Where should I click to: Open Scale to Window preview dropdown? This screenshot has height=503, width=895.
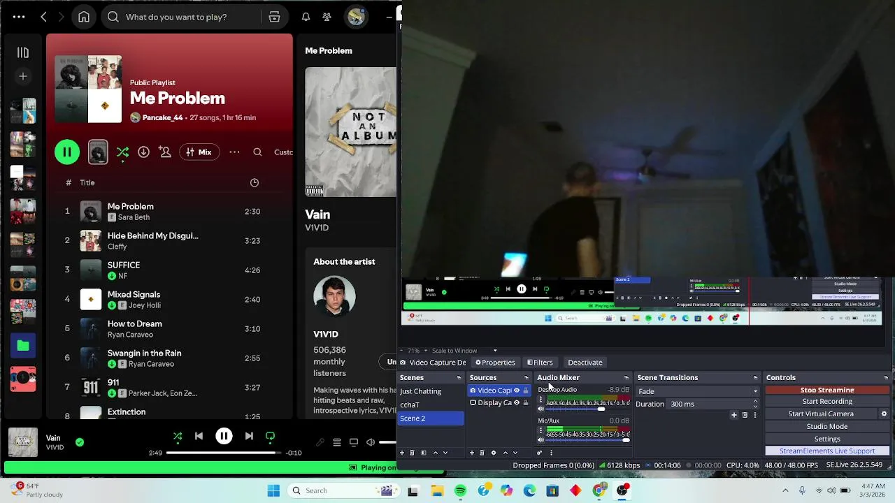[464, 351]
